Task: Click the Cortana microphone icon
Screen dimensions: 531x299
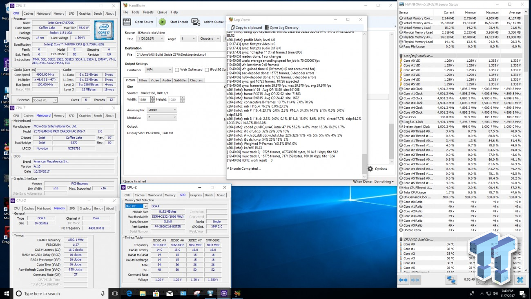Action: [103, 293]
